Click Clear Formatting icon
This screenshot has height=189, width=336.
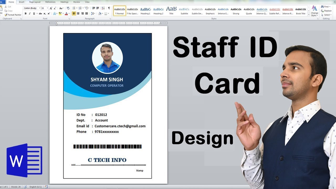coord(68,8)
